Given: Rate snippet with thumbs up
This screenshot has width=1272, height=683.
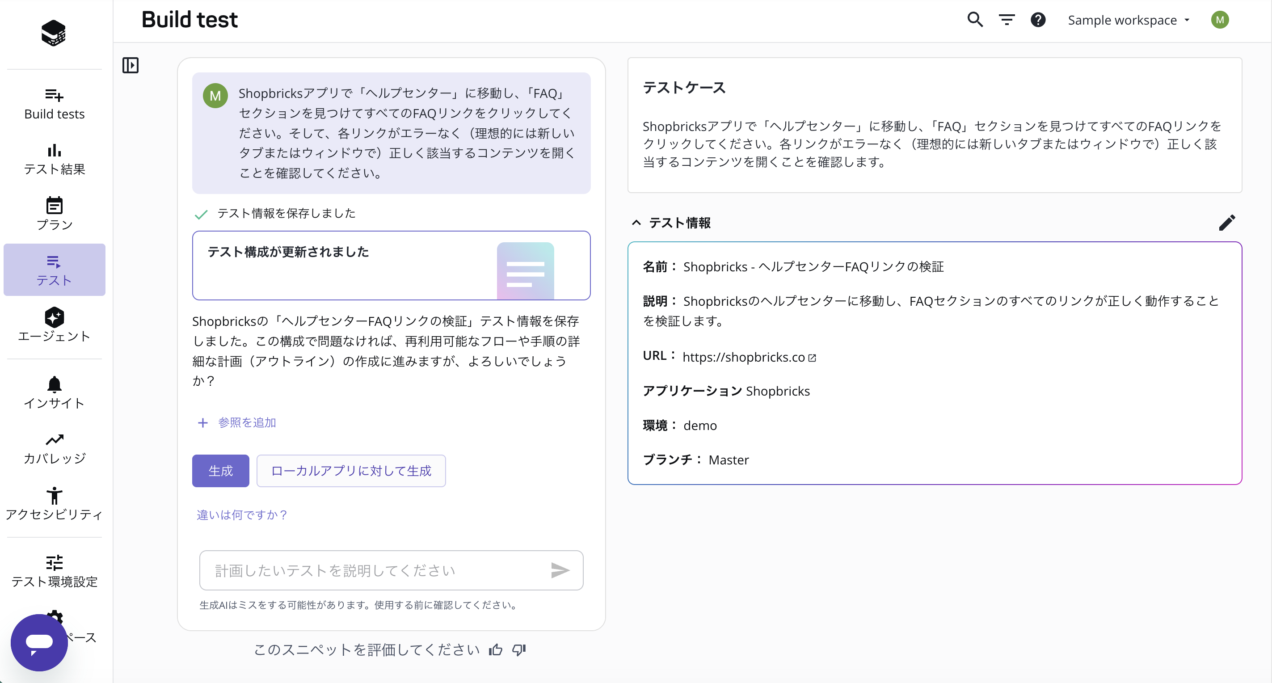Looking at the screenshot, I should pos(495,649).
